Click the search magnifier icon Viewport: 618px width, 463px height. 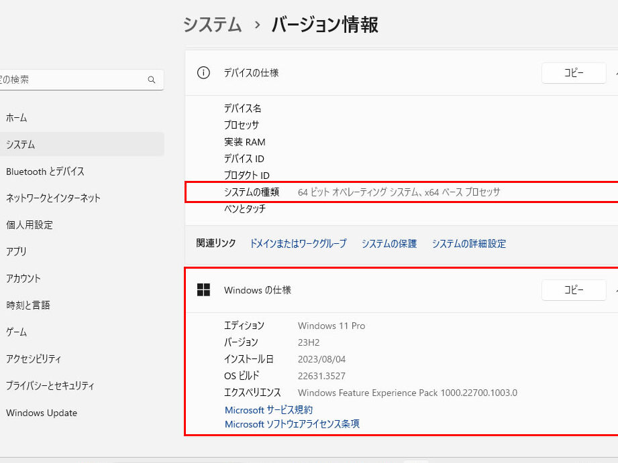point(152,80)
